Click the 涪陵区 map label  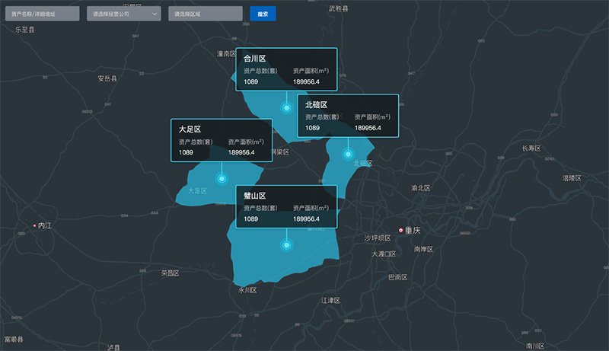pos(572,178)
